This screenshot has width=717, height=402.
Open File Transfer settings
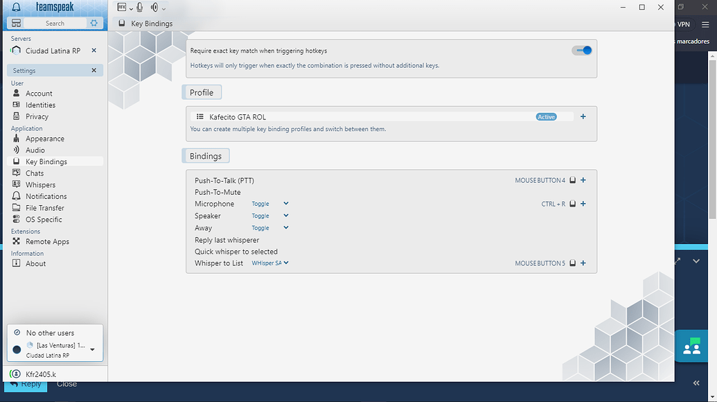[43, 207]
